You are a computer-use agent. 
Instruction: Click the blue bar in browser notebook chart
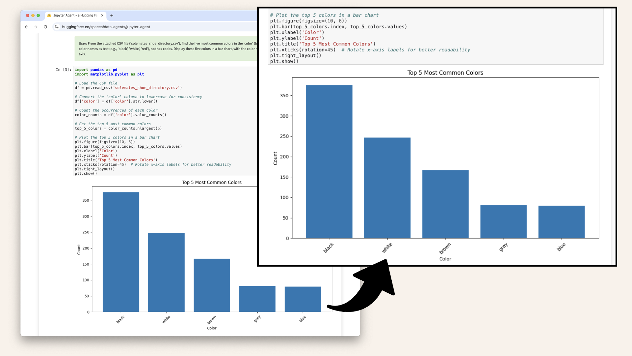303,299
